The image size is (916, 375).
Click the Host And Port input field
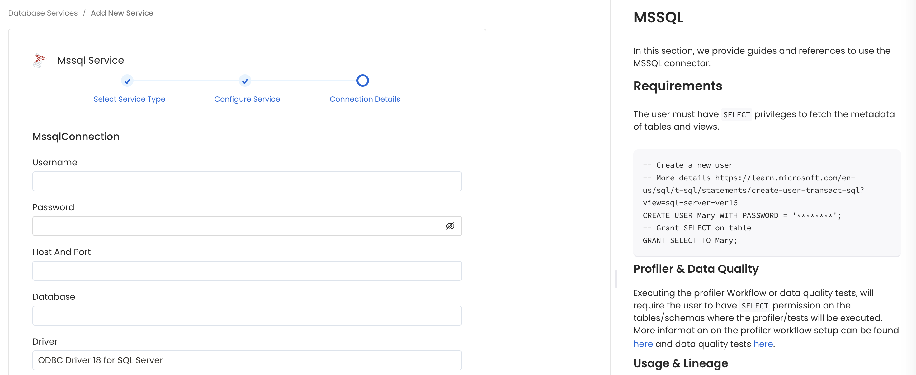pyautogui.click(x=247, y=271)
